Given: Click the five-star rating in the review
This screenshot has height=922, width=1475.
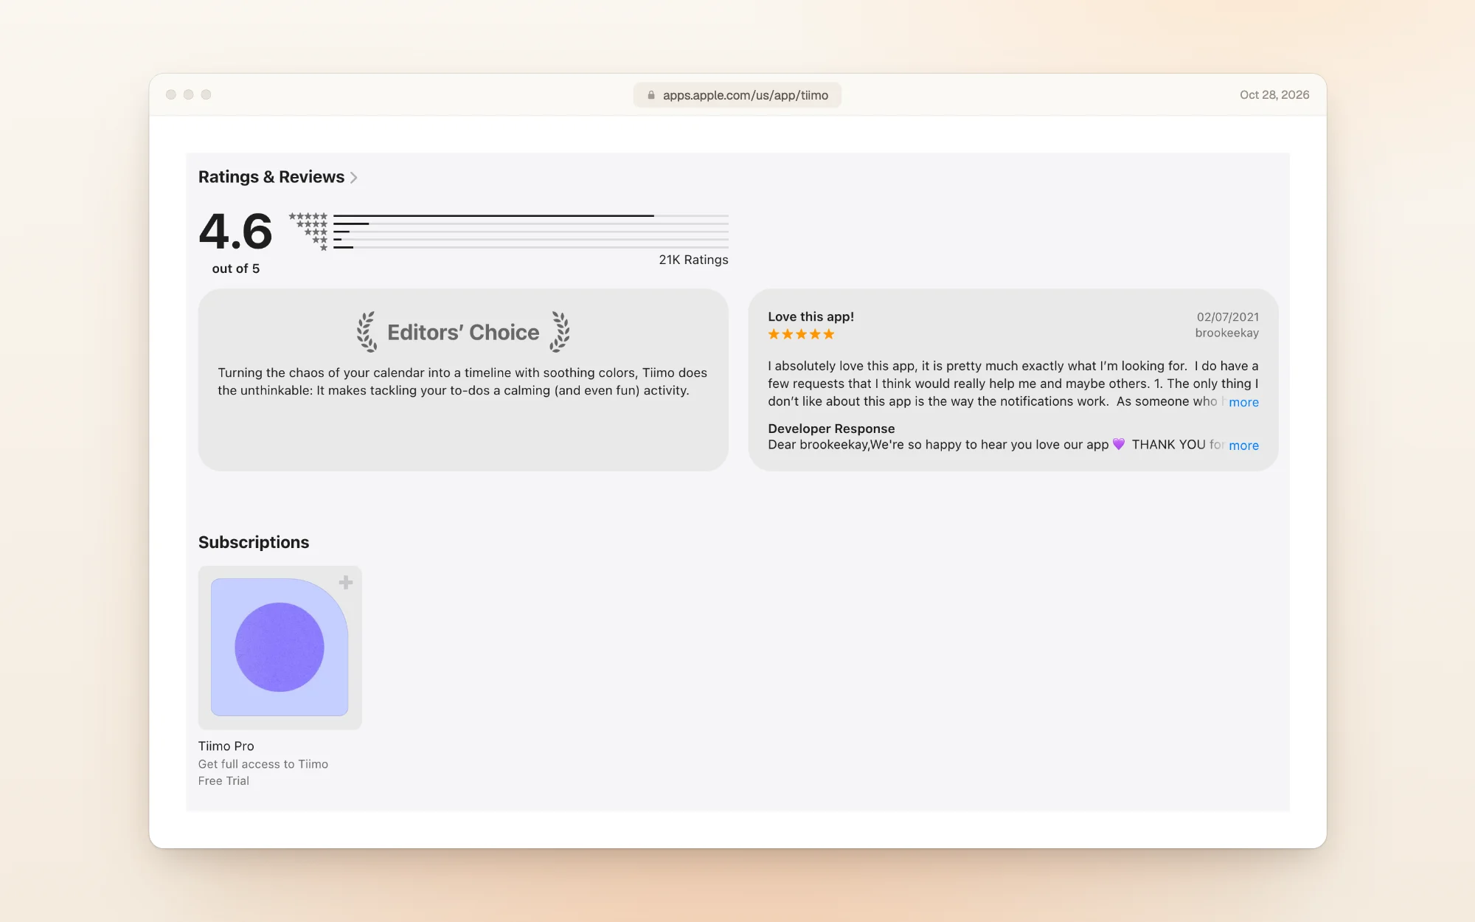Looking at the screenshot, I should [801, 334].
